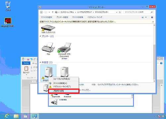
Task: Click the navigation forward arrow
Action: click(x=46, y=12)
